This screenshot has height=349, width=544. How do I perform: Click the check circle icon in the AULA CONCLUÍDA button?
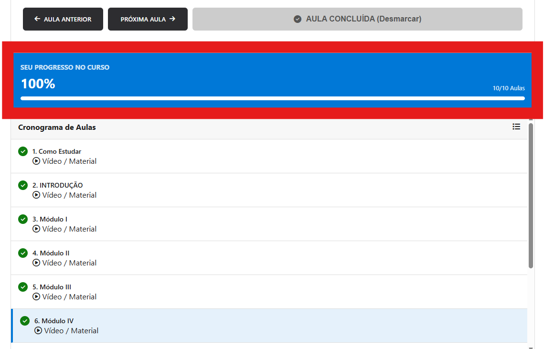click(x=298, y=19)
